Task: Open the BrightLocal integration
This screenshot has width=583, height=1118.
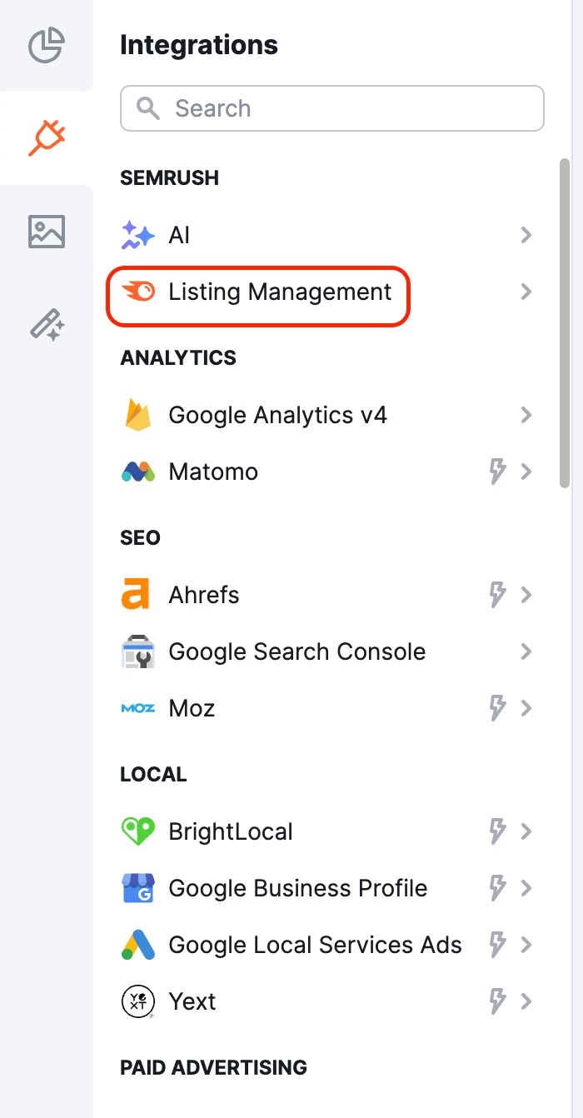Action: tap(526, 831)
